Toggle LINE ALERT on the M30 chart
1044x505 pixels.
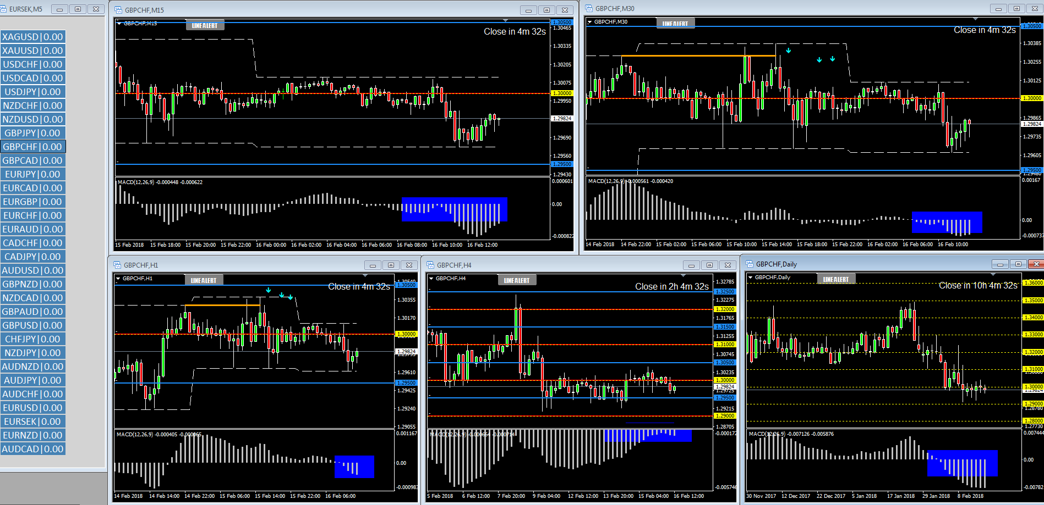[675, 23]
